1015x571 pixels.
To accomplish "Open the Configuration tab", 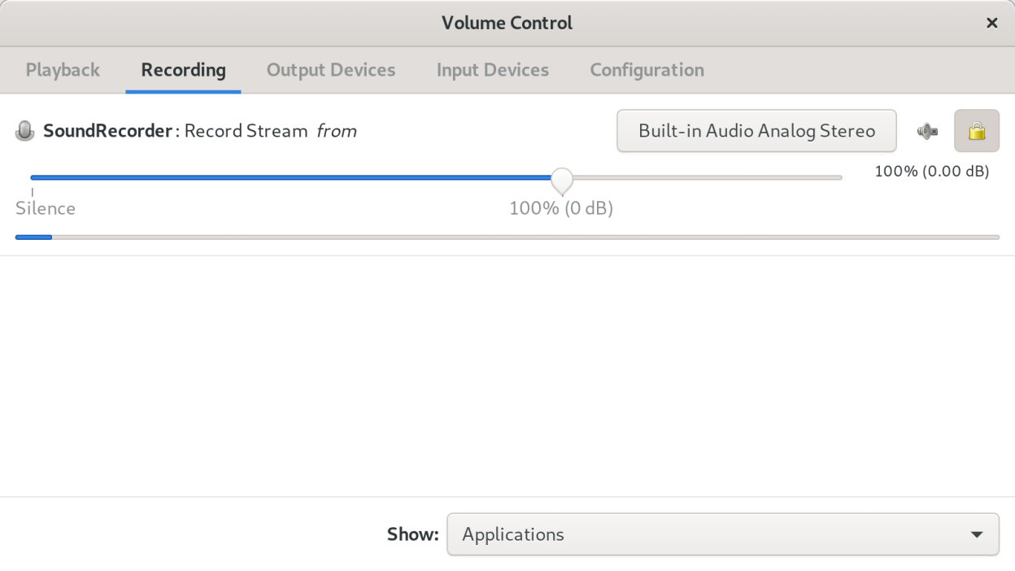I will (x=647, y=70).
